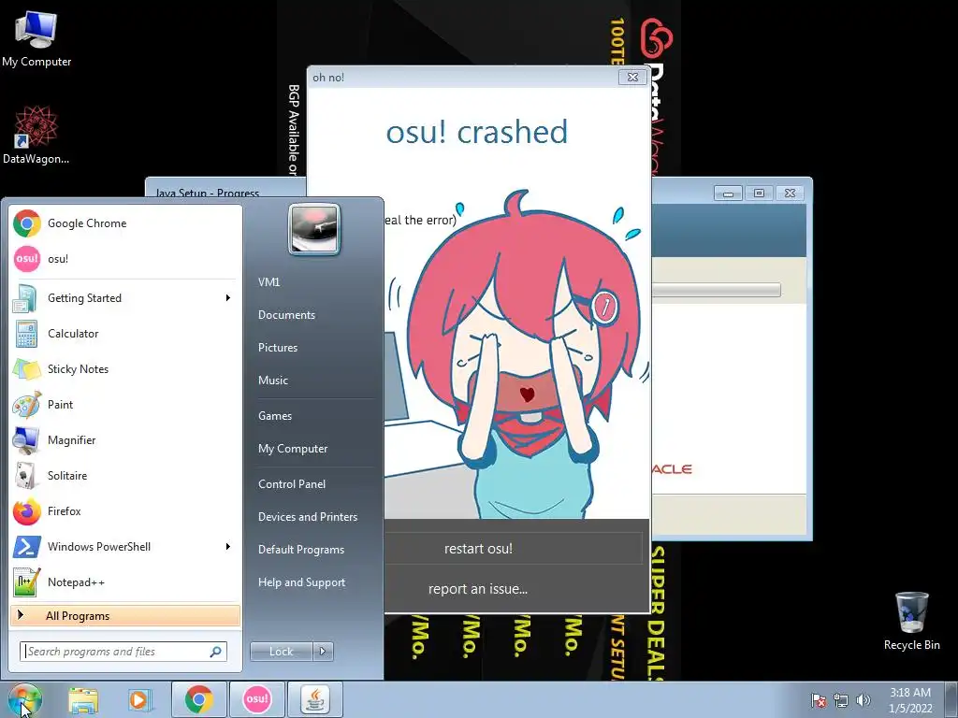Open My Computer from Start menu right pane
Viewport: 958px width, 718px height.
(293, 449)
